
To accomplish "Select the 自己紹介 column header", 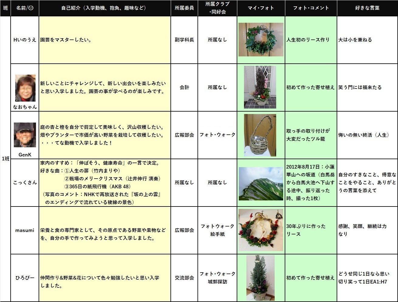I will (105, 8).
